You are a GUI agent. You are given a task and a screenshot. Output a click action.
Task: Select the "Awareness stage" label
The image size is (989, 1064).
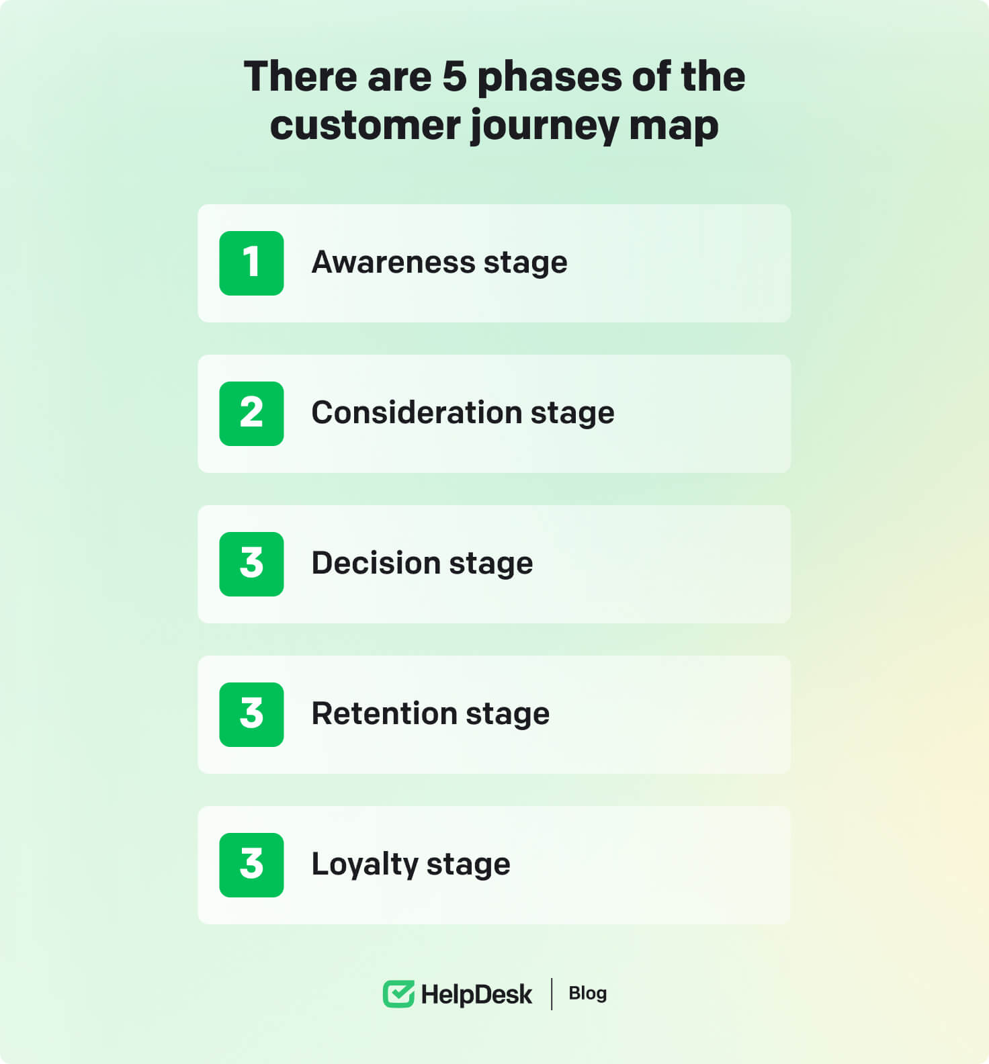point(439,263)
